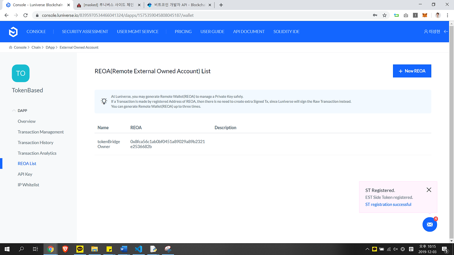Click the New REOA button

412,71
